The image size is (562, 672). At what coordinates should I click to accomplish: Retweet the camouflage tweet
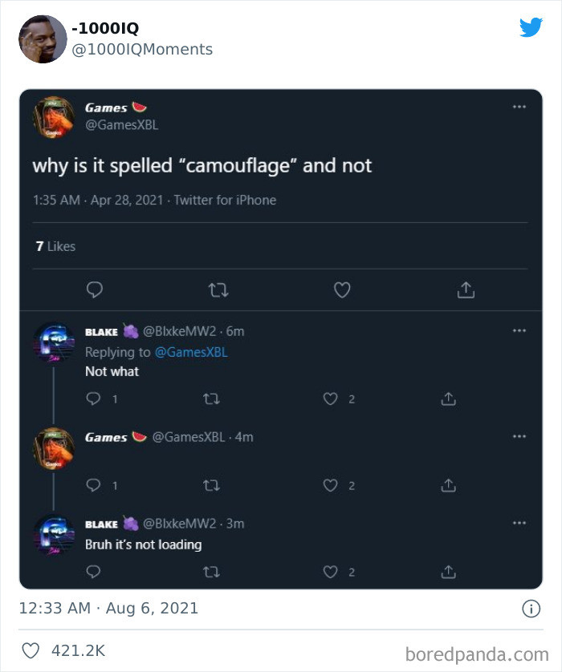pyautogui.click(x=218, y=289)
